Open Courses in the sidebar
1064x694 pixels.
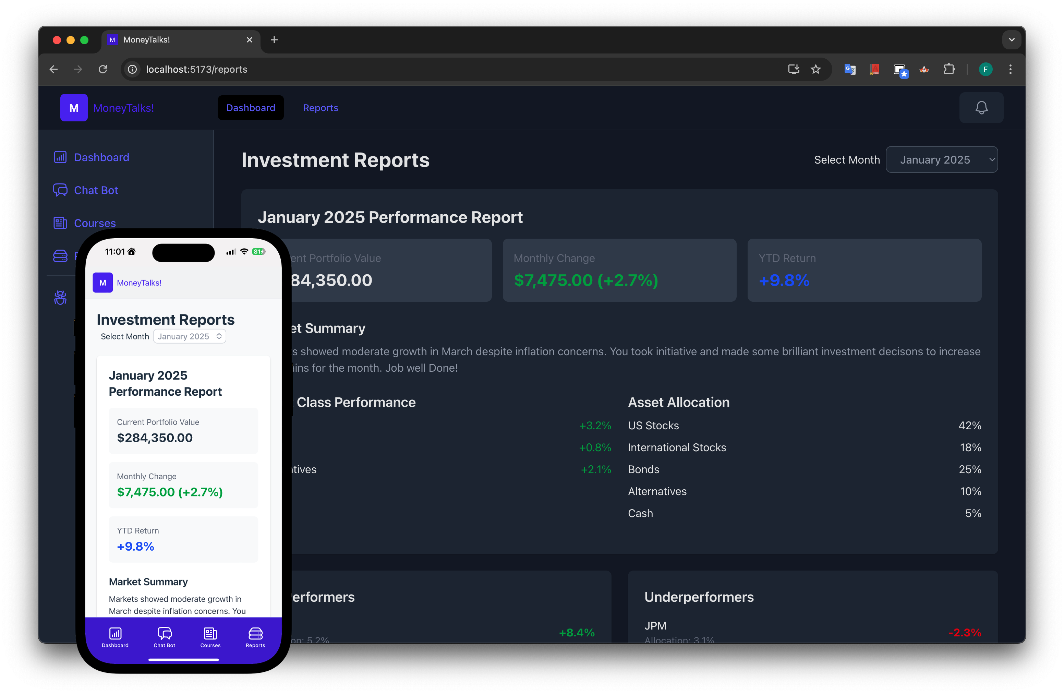point(95,223)
